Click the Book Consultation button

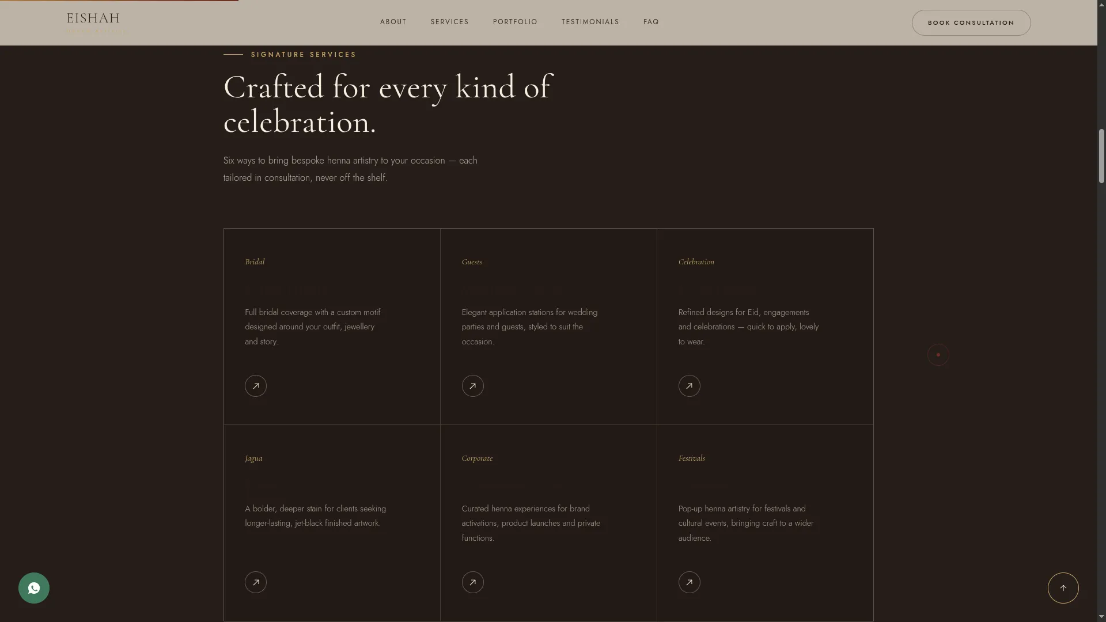coord(971,22)
